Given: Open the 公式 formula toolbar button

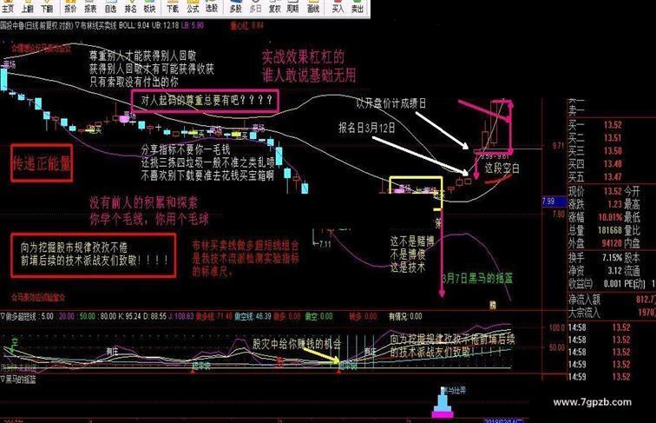Looking at the screenshot, I should (x=193, y=8).
